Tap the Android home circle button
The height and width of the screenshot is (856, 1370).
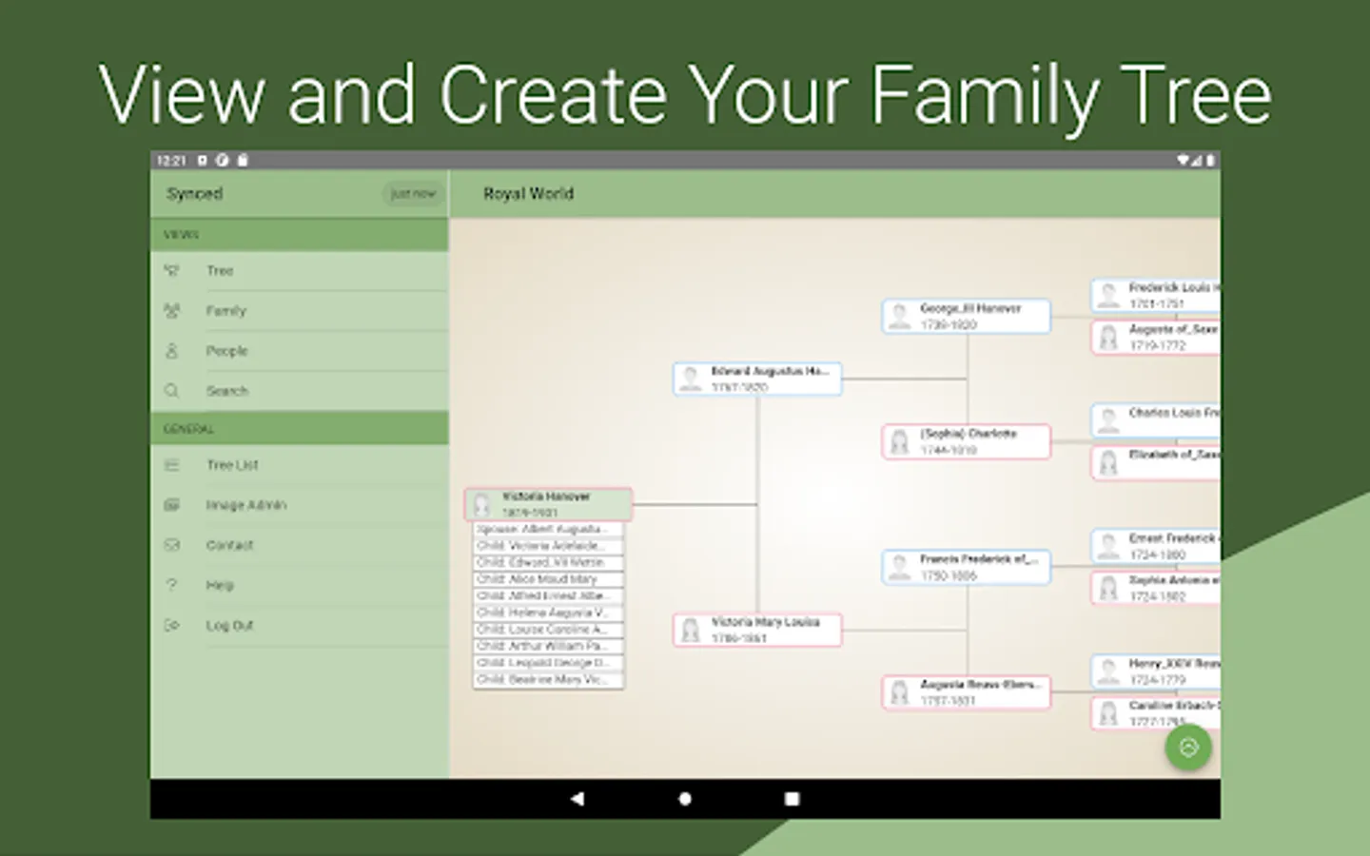685,799
